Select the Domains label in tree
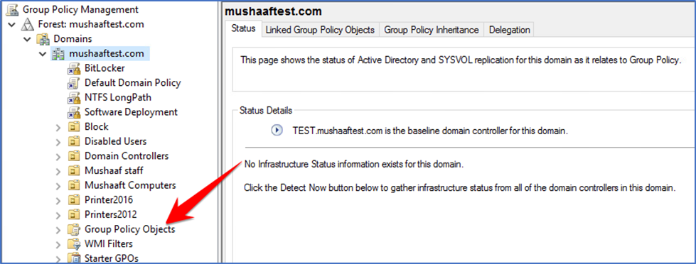696x264 pixels. coord(73,39)
